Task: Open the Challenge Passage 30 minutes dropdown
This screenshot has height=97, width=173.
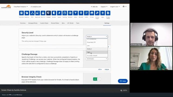Action: [x=97, y=59]
